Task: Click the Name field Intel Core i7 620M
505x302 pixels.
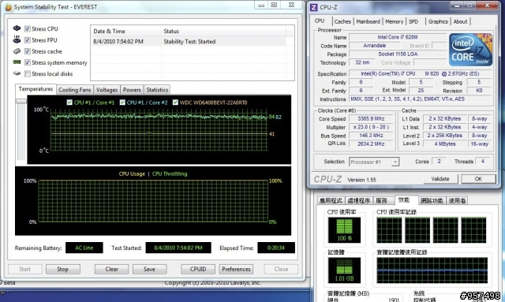Action: click(x=398, y=37)
